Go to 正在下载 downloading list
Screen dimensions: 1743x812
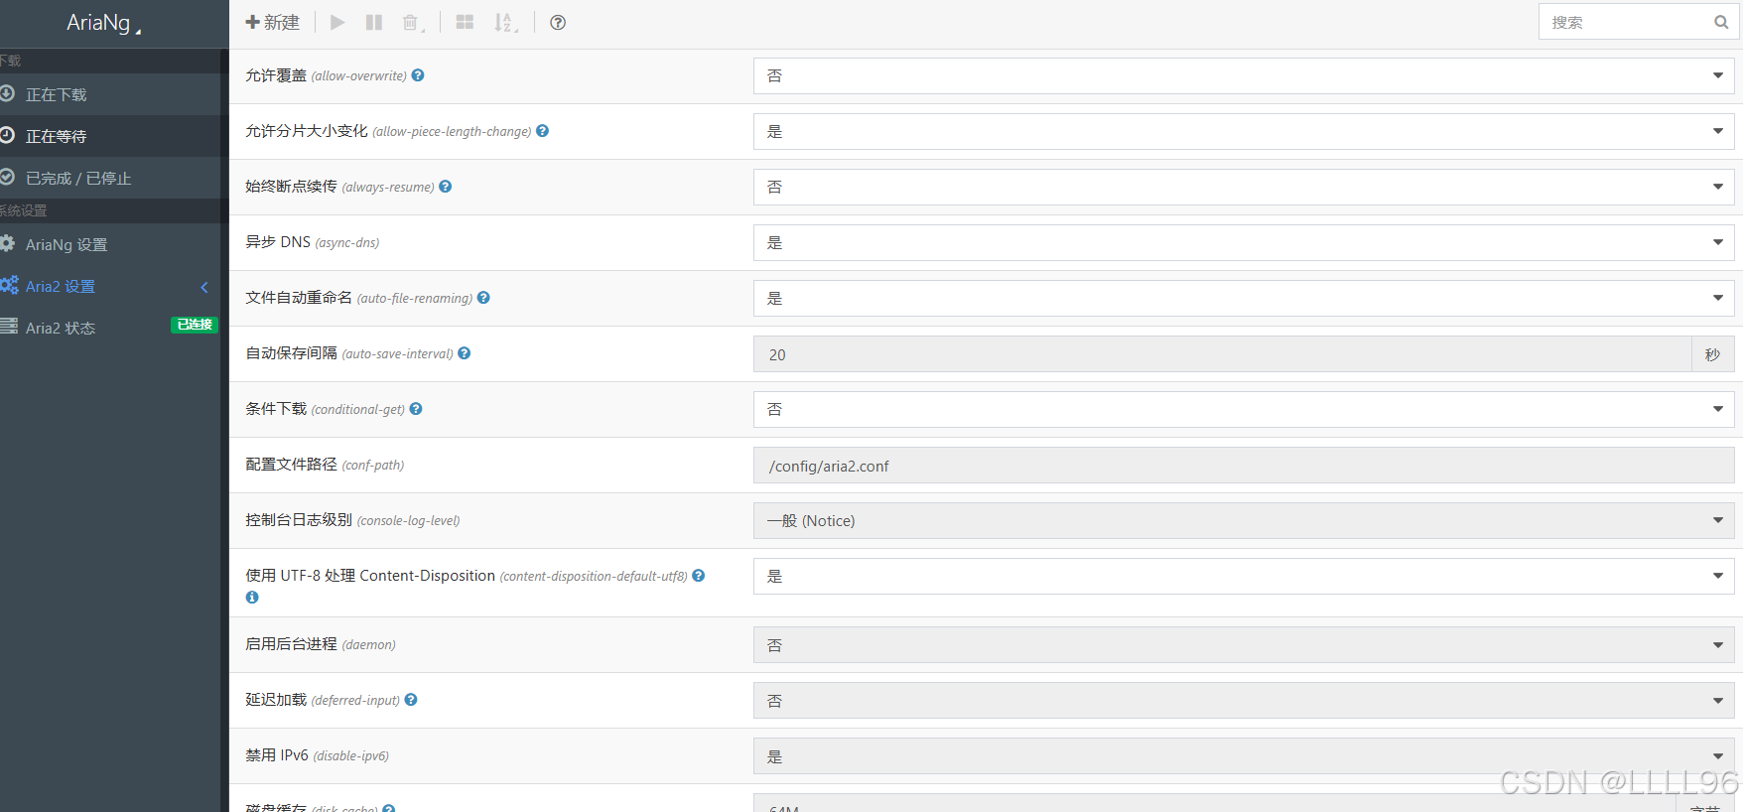point(109,94)
